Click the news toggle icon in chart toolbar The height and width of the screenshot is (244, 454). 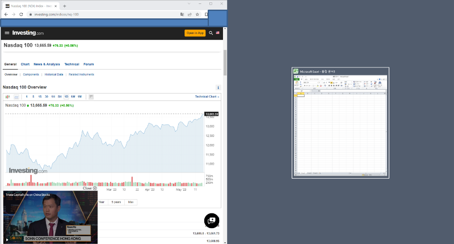click(x=91, y=96)
